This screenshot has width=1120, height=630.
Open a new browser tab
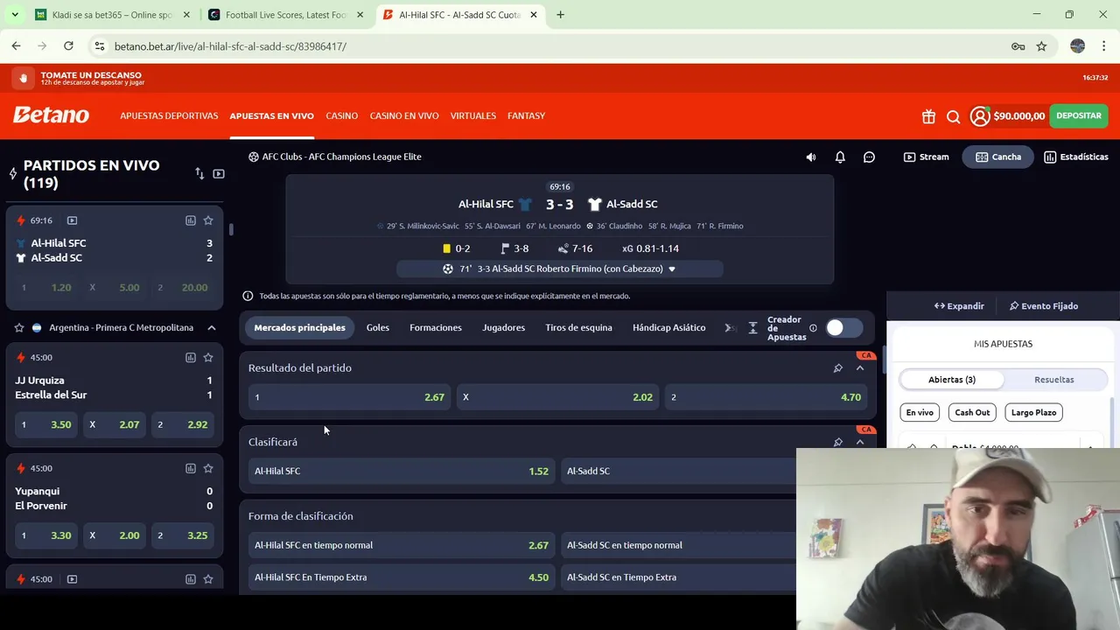[x=560, y=15]
